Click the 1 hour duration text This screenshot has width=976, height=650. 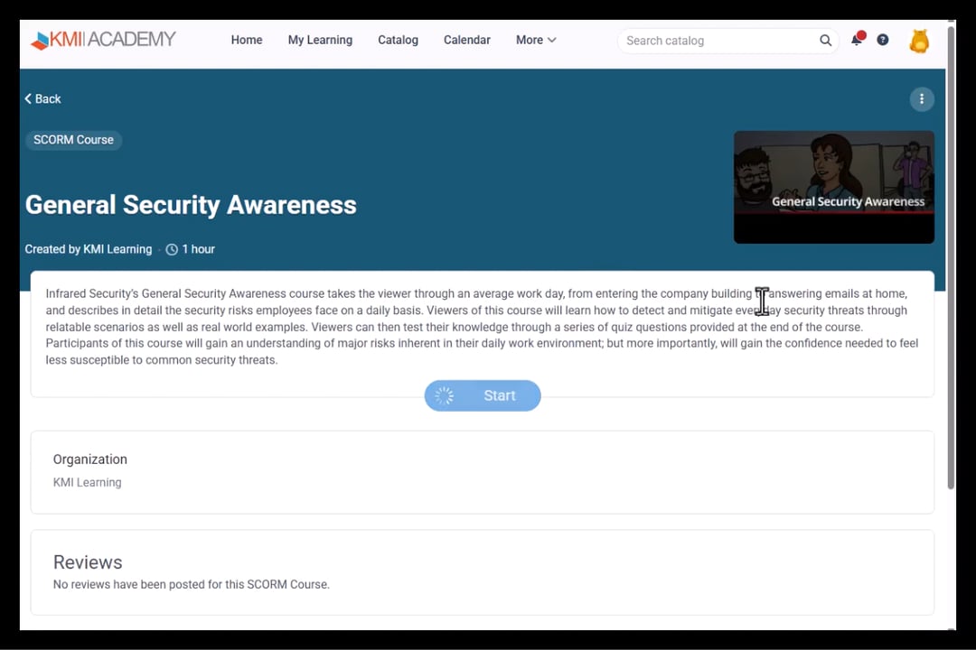(198, 249)
